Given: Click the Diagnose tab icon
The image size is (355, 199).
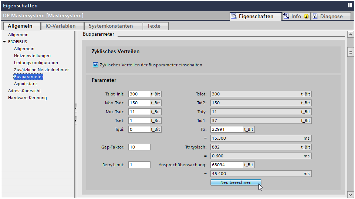Looking at the screenshot, I should [x=315, y=16].
